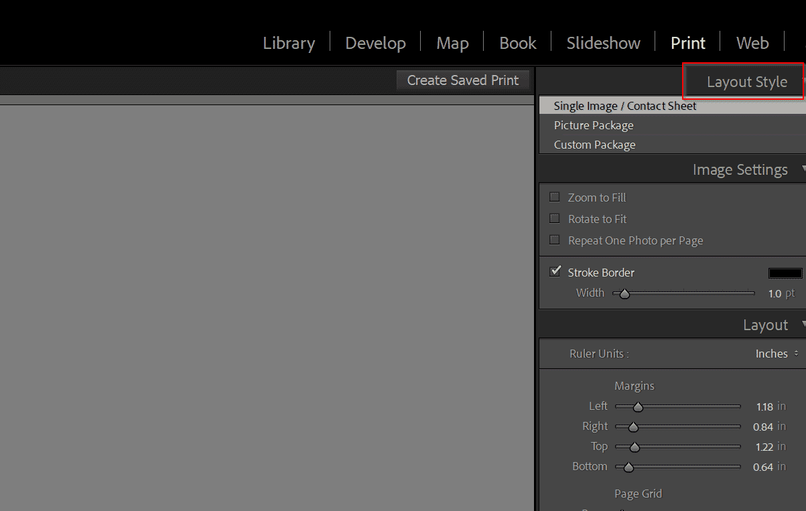Switch to the Map module
The image size is (806, 511).
click(x=452, y=42)
